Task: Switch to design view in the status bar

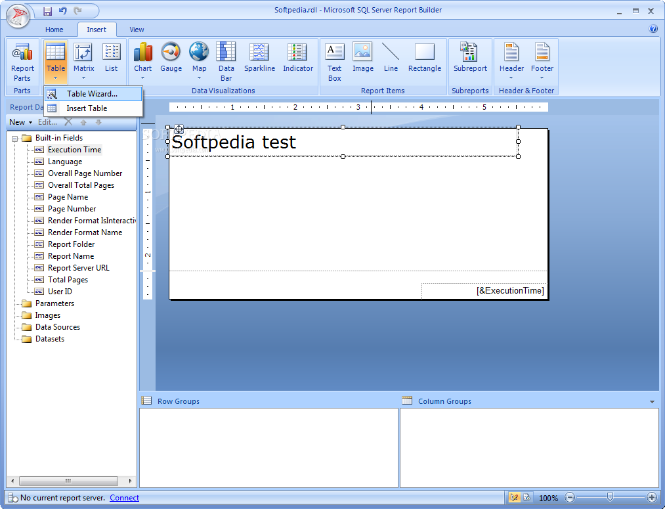Action: coord(515,498)
